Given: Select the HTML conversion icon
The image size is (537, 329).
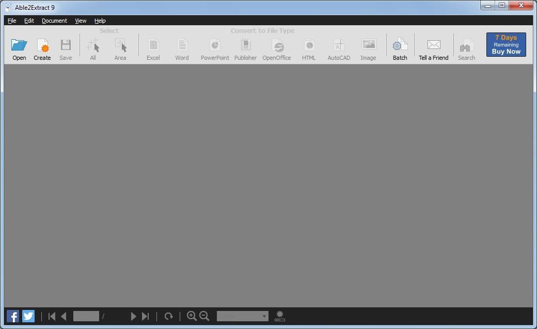Looking at the screenshot, I should pos(309,47).
